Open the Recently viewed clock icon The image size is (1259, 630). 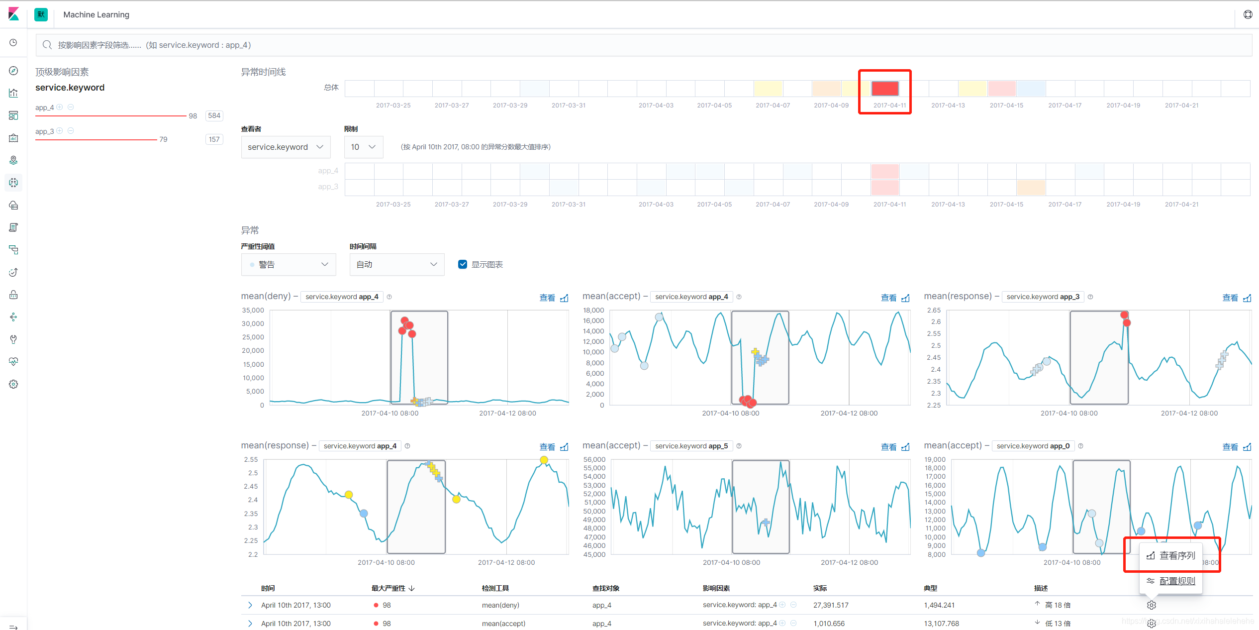coord(13,43)
